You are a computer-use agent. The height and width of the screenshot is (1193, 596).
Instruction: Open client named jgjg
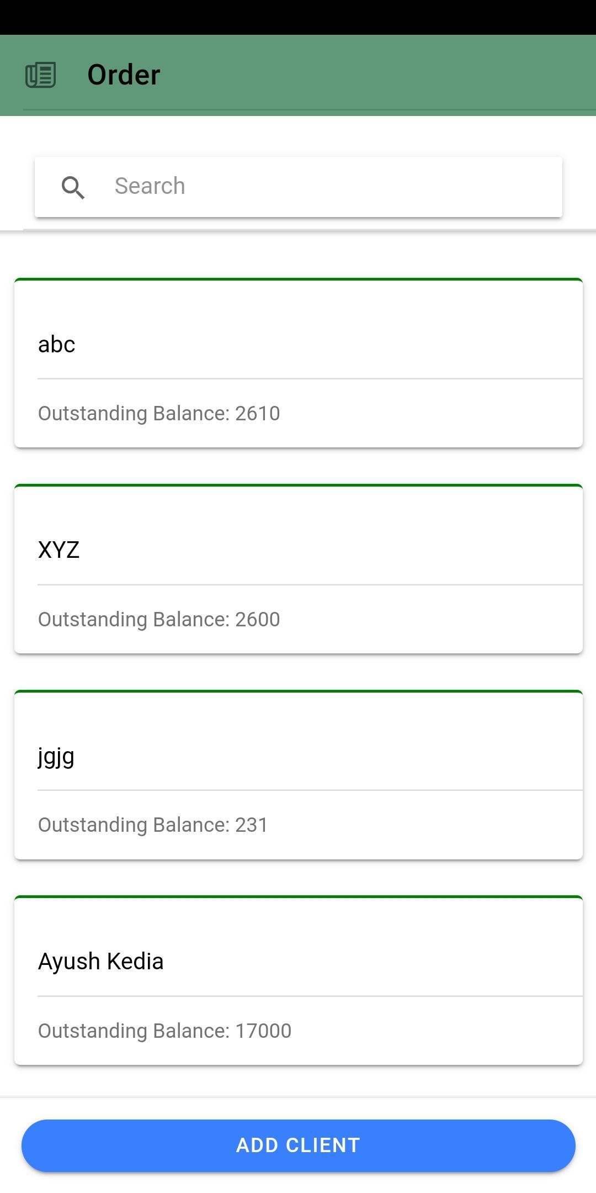(x=56, y=757)
